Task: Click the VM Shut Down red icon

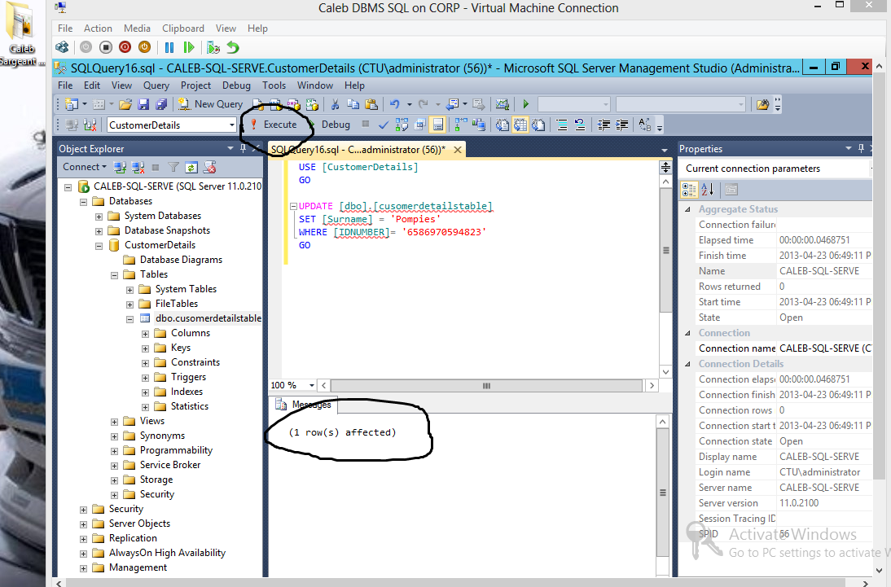Action: click(125, 47)
